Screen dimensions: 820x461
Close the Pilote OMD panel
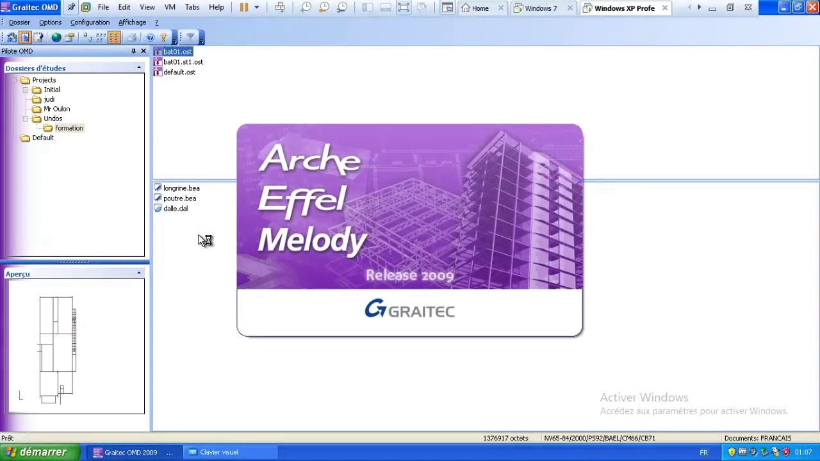pos(143,51)
